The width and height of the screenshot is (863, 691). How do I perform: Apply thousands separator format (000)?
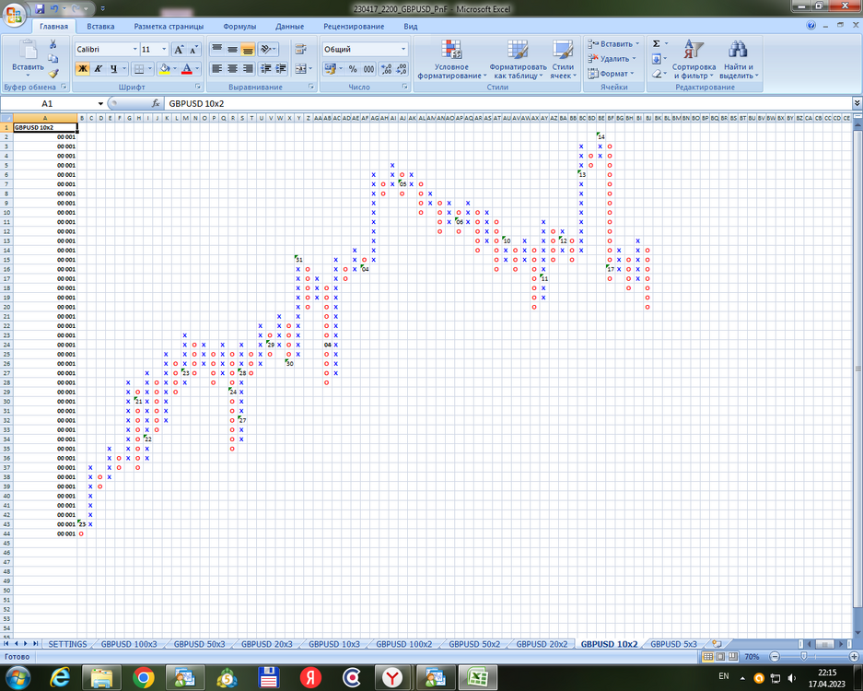pos(368,69)
